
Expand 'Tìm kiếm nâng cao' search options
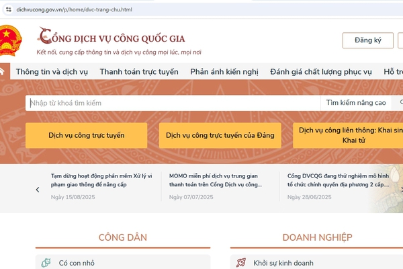[355, 103]
